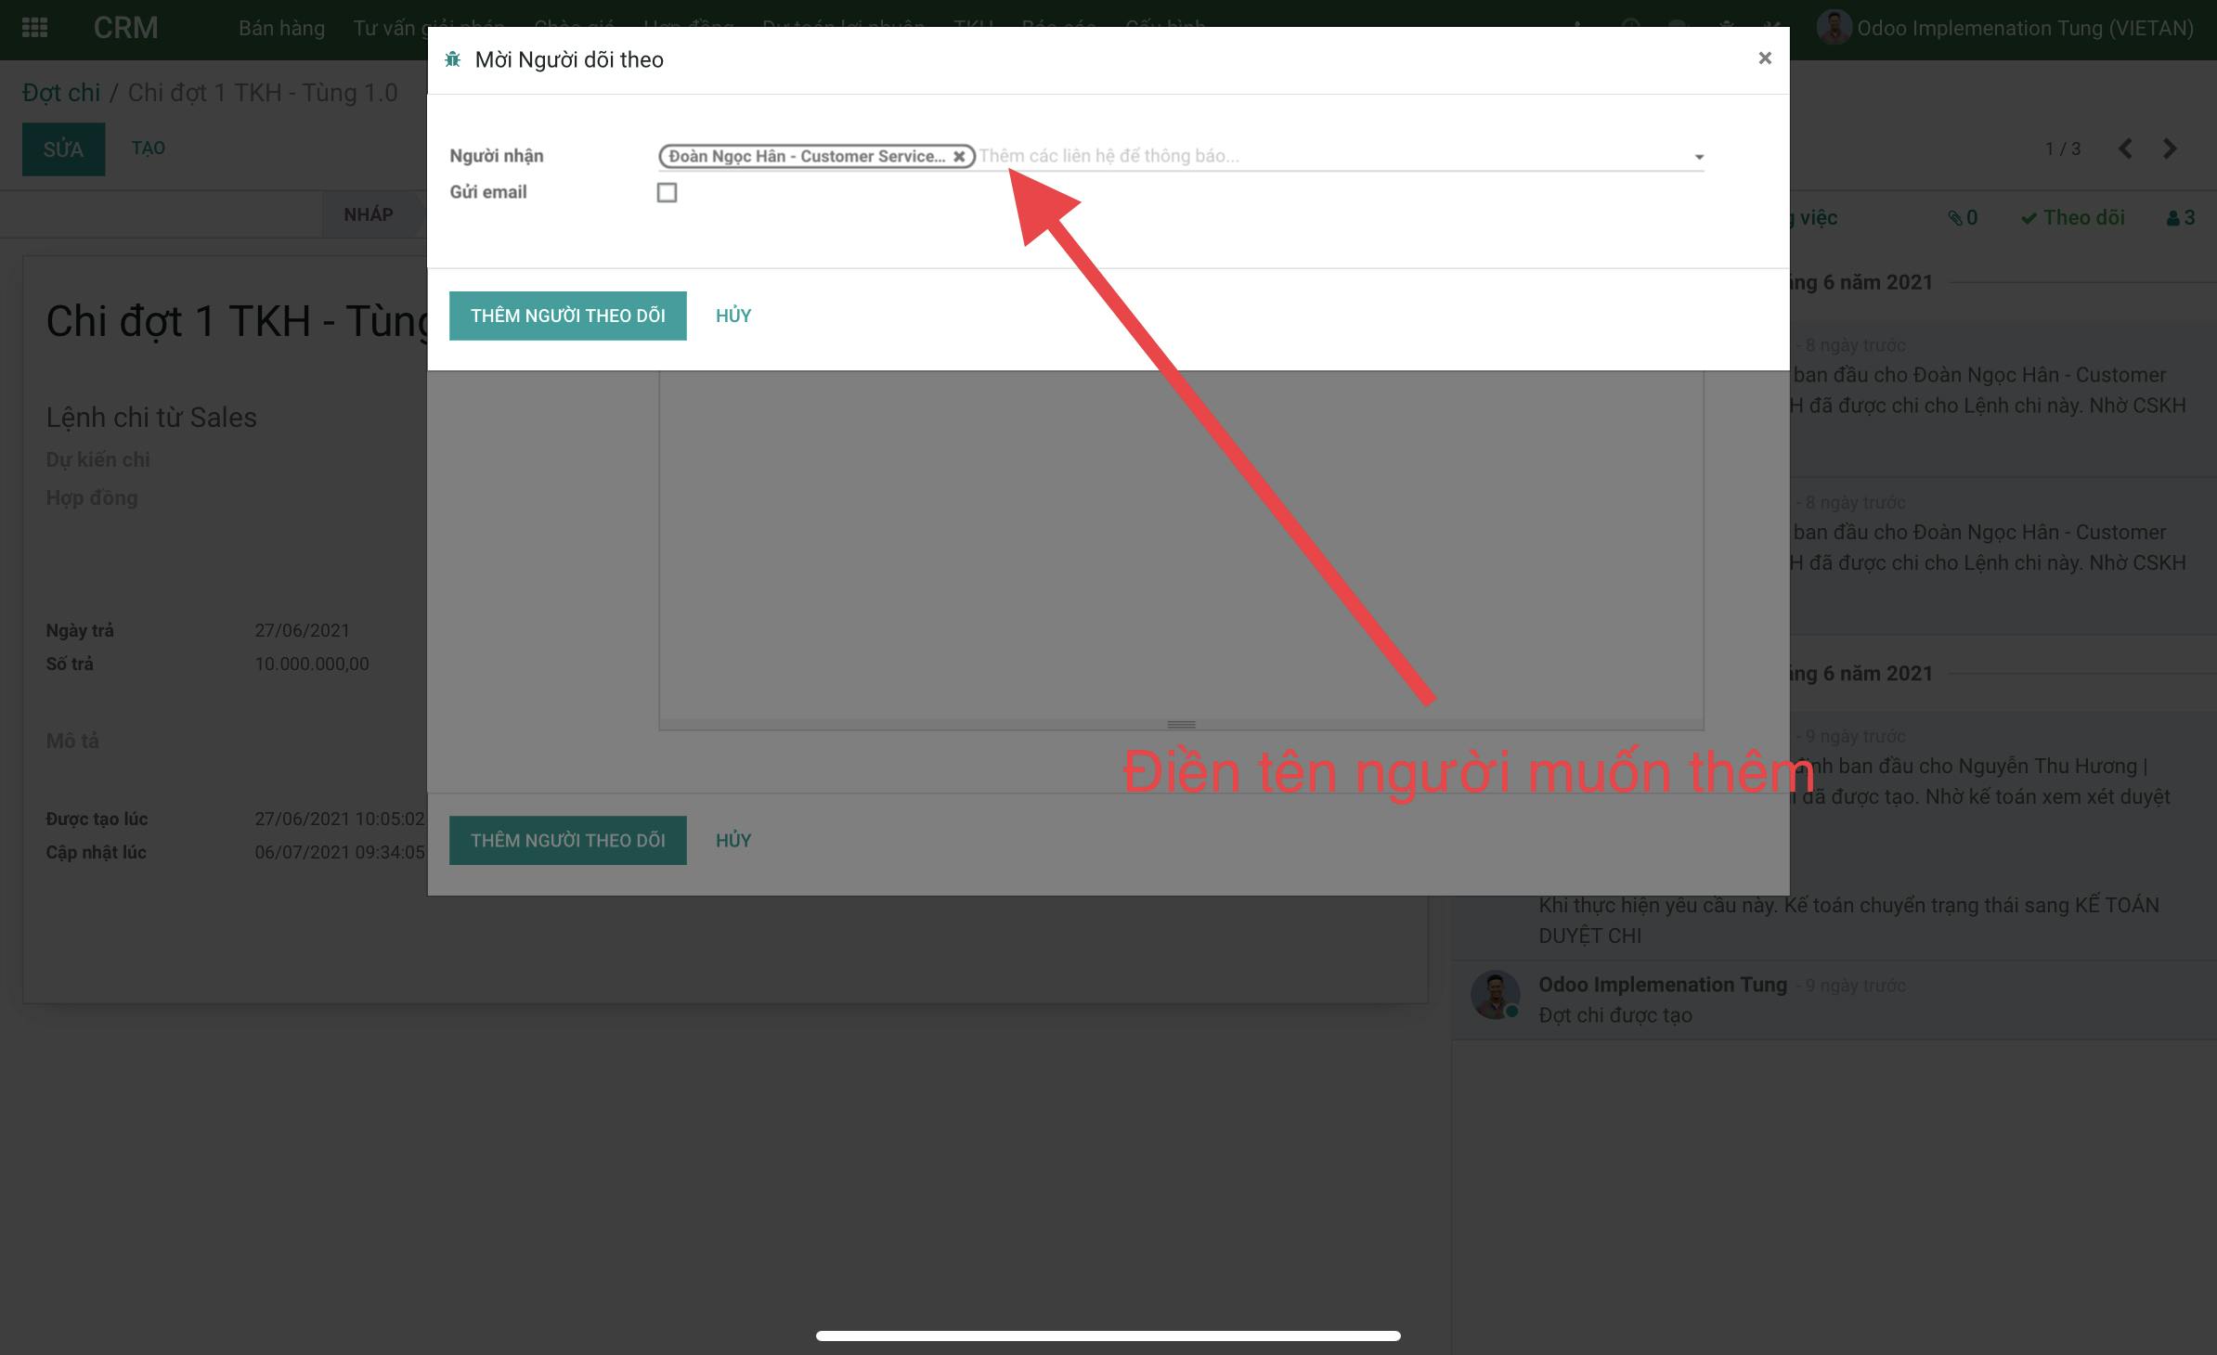This screenshot has height=1355, width=2217.
Task: Enable the Gửi email checkbox
Action: tap(667, 192)
